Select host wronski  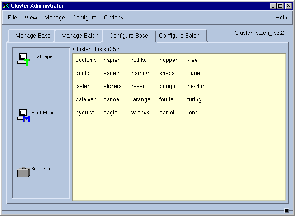pyautogui.click(x=141, y=113)
